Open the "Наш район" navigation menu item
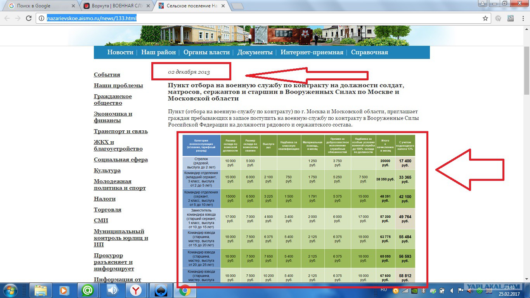Image resolution: width=530 pixels, height=298 pixels. click(158, 52)
